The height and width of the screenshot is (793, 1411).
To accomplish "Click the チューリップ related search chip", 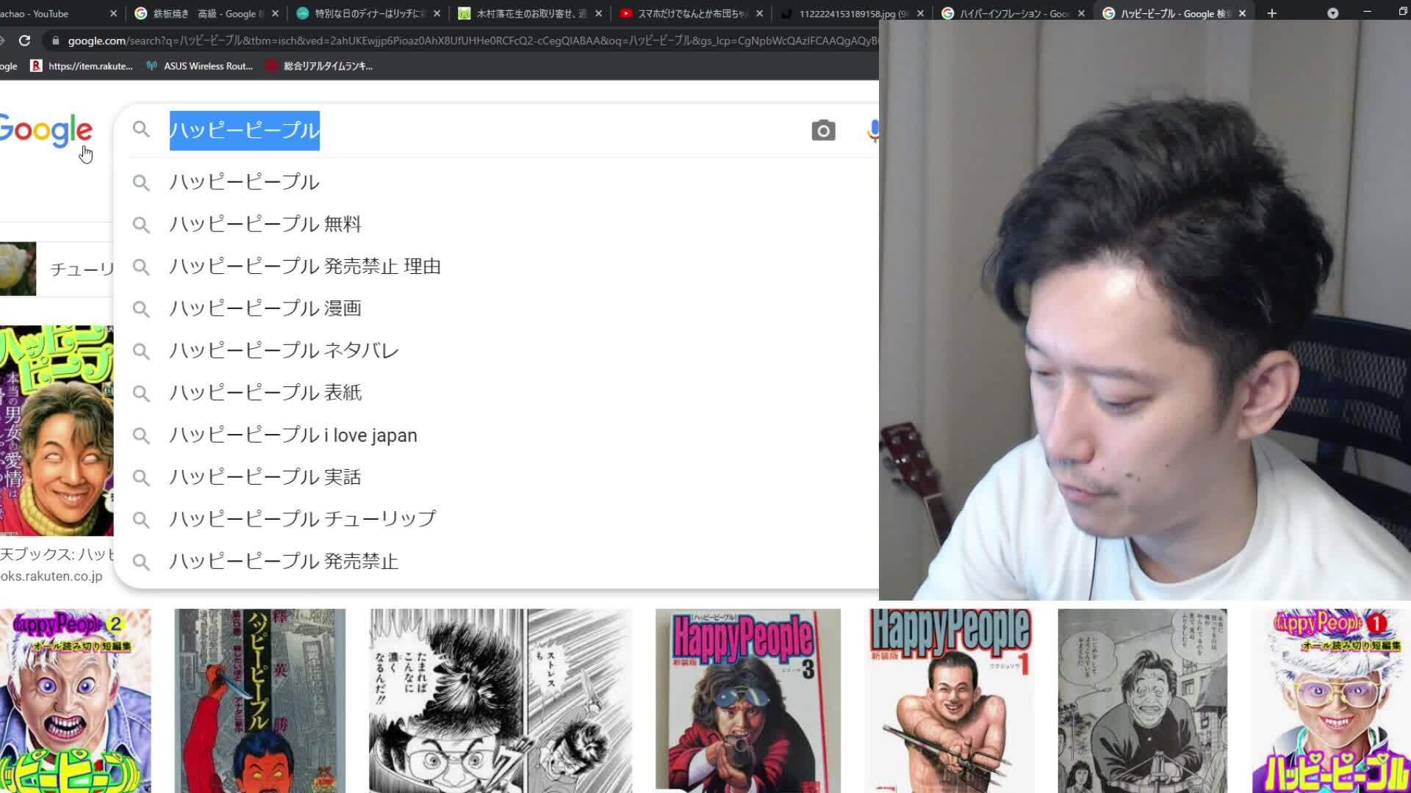I will click(57, 269).
